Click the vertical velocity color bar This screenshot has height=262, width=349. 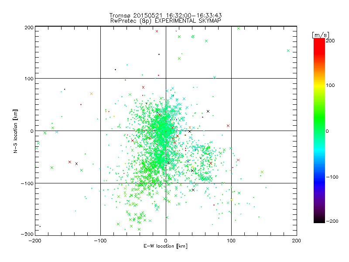(319, 130)
